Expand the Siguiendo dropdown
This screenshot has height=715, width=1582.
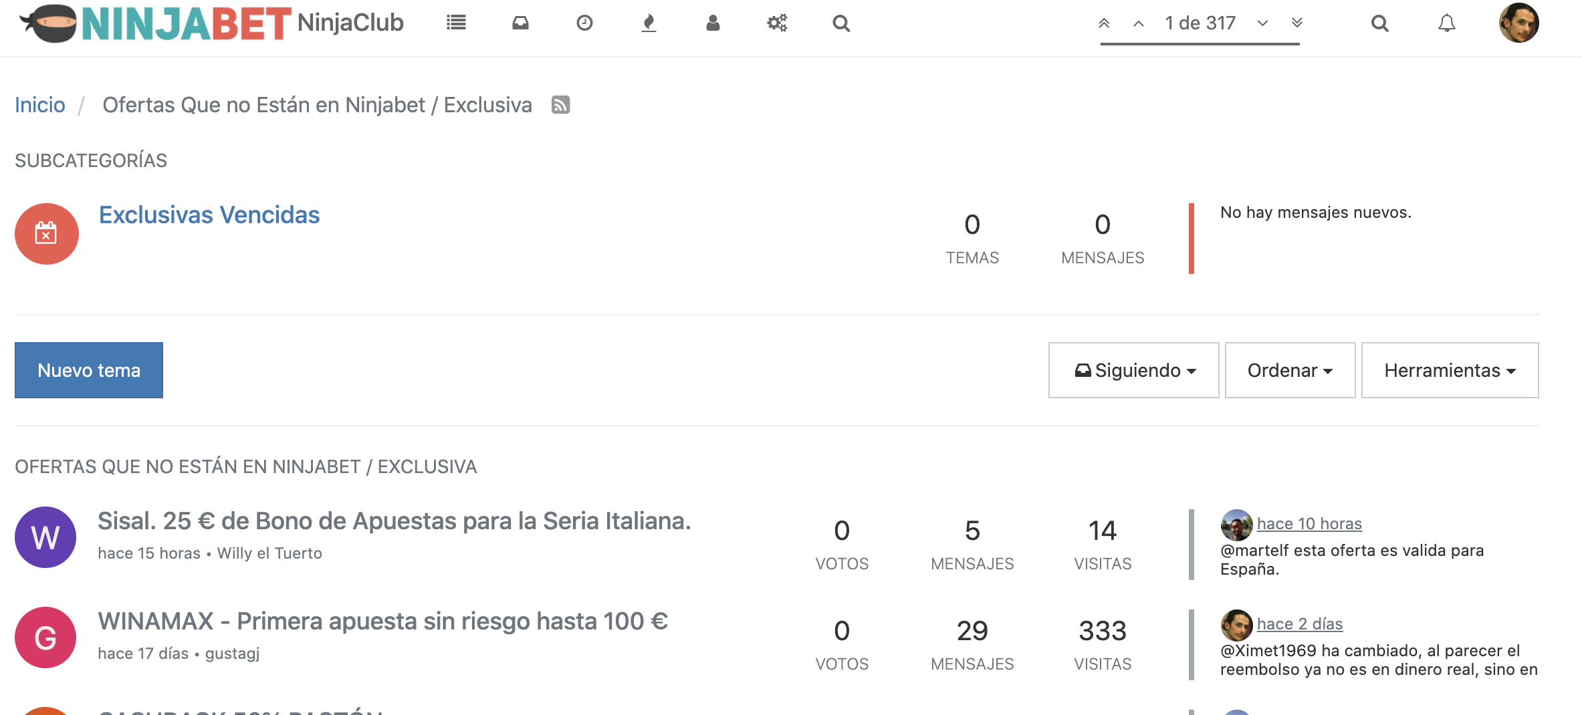(x=1134, y=370)
